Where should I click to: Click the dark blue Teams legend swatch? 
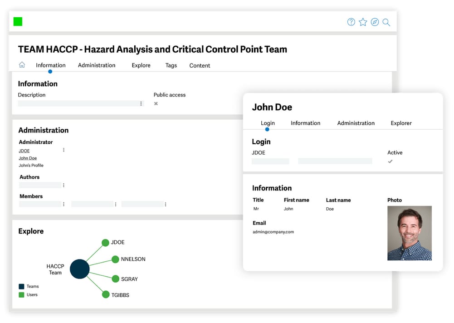point(21,287)
